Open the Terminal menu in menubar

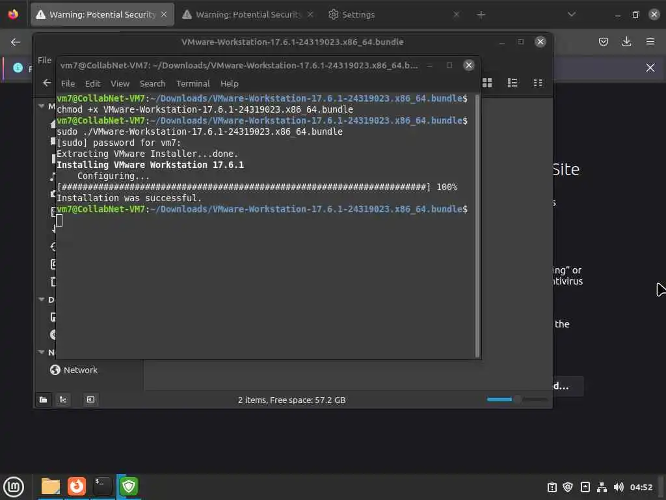(193, 84)
